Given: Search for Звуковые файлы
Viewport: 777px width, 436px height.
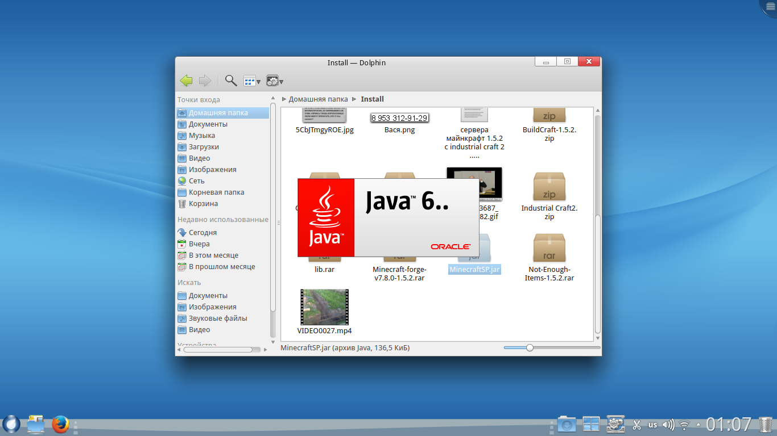Looking at the screenshot, I should [x=217, y=318].
